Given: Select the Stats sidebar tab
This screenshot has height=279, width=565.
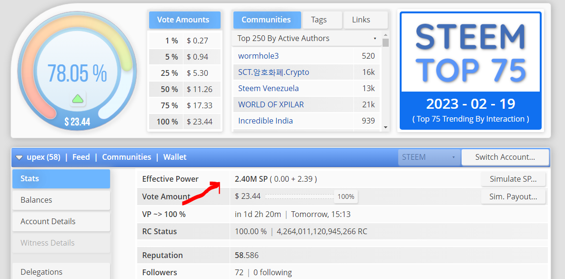Looking at the screenshot, I should (61, 179).
